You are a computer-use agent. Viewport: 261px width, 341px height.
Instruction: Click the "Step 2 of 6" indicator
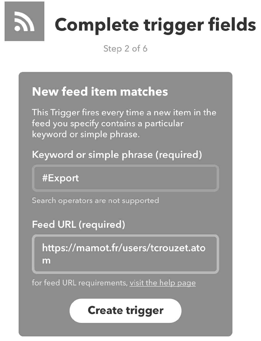pos(125,48)
